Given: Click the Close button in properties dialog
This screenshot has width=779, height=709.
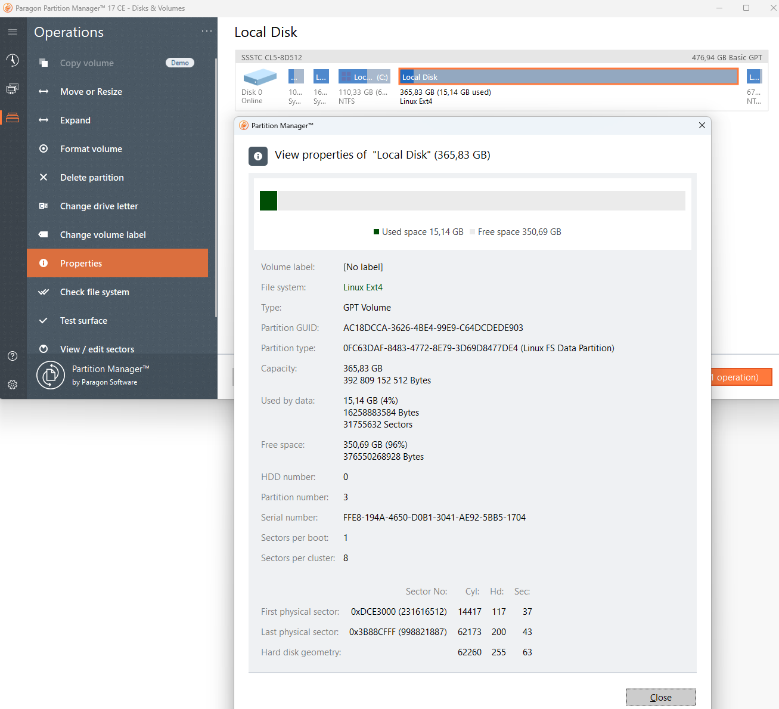Looking at the screenshot, I should pyautogui.click(x=660, y=697).
